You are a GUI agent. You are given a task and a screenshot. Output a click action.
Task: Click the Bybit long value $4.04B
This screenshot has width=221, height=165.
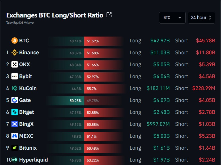coord(161,76)
